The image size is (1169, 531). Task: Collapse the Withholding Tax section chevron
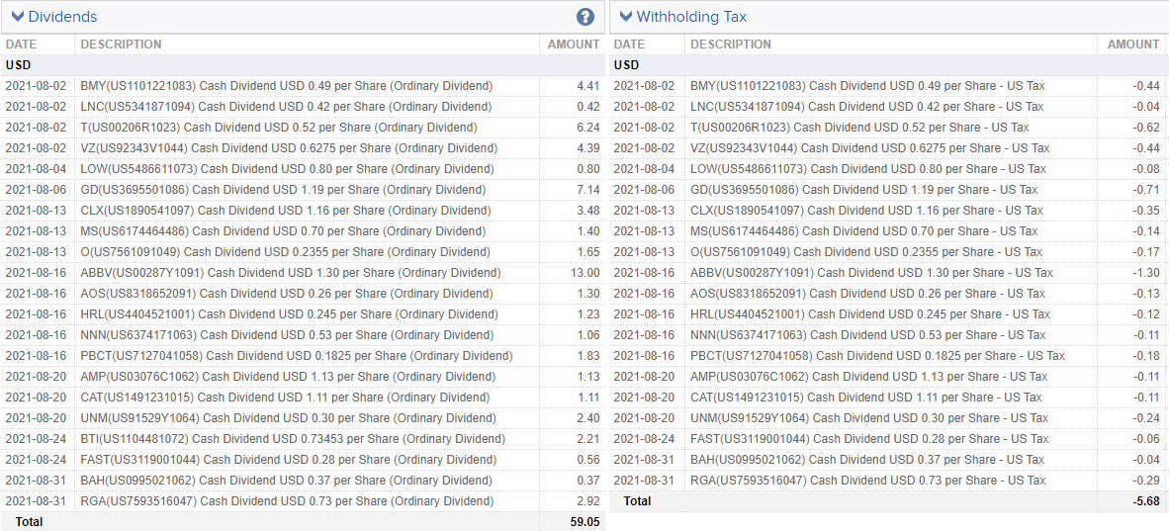click(625, 17)
